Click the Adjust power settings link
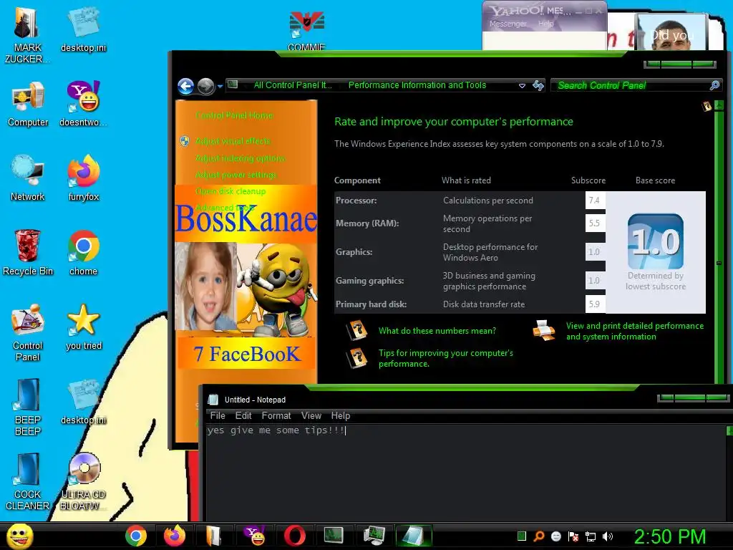 [x=236, y=175]
